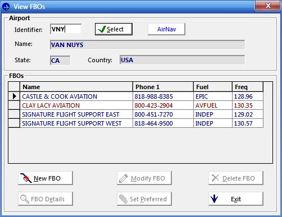Open the AirNav link button
The width and height of the screenshot is (282, 217).
[166, 29]
